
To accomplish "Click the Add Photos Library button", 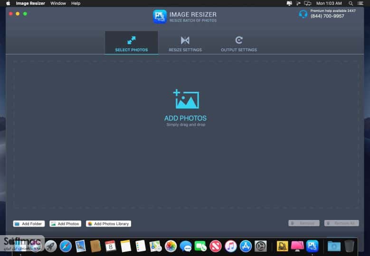I will [x=109, y=223].
